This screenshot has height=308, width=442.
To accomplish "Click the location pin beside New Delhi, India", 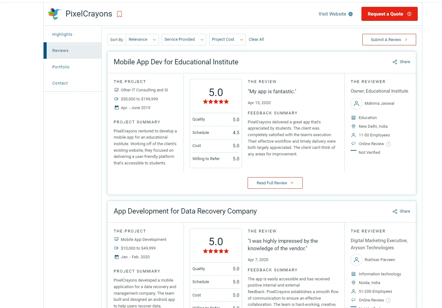I will pyautogui.click(x=353, y=126).
